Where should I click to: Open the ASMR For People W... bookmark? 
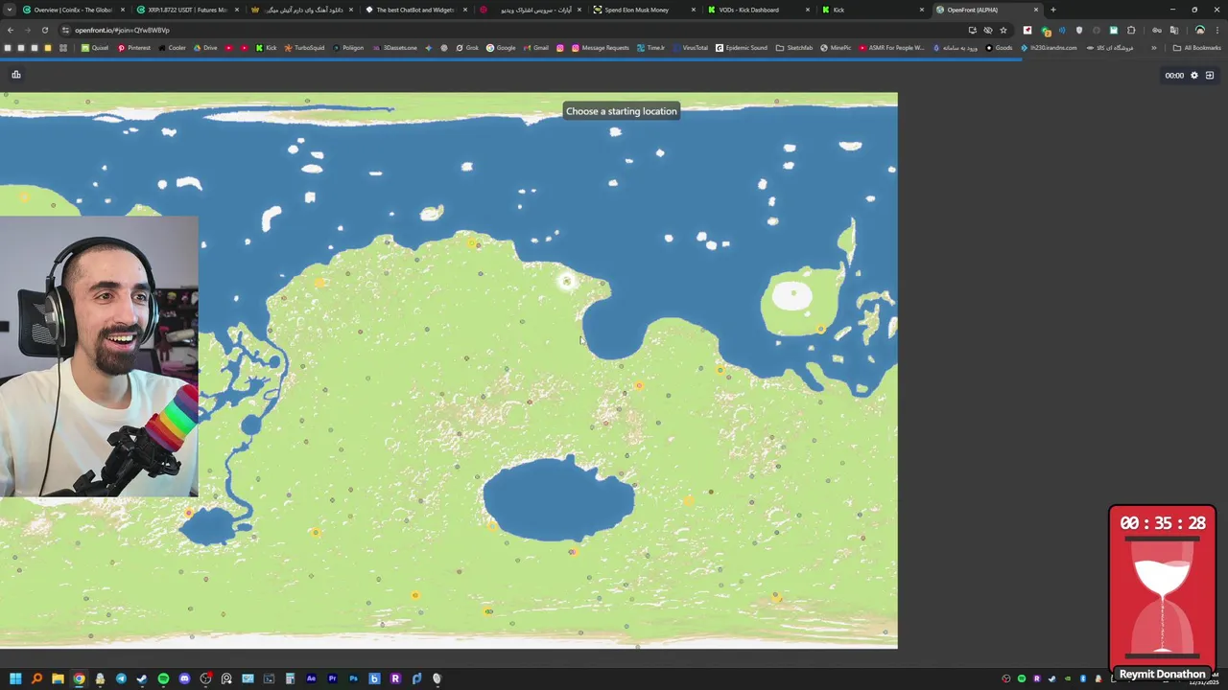point(892,47)
